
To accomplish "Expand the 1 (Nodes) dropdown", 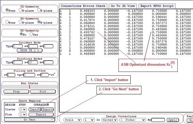I will 133,120.
